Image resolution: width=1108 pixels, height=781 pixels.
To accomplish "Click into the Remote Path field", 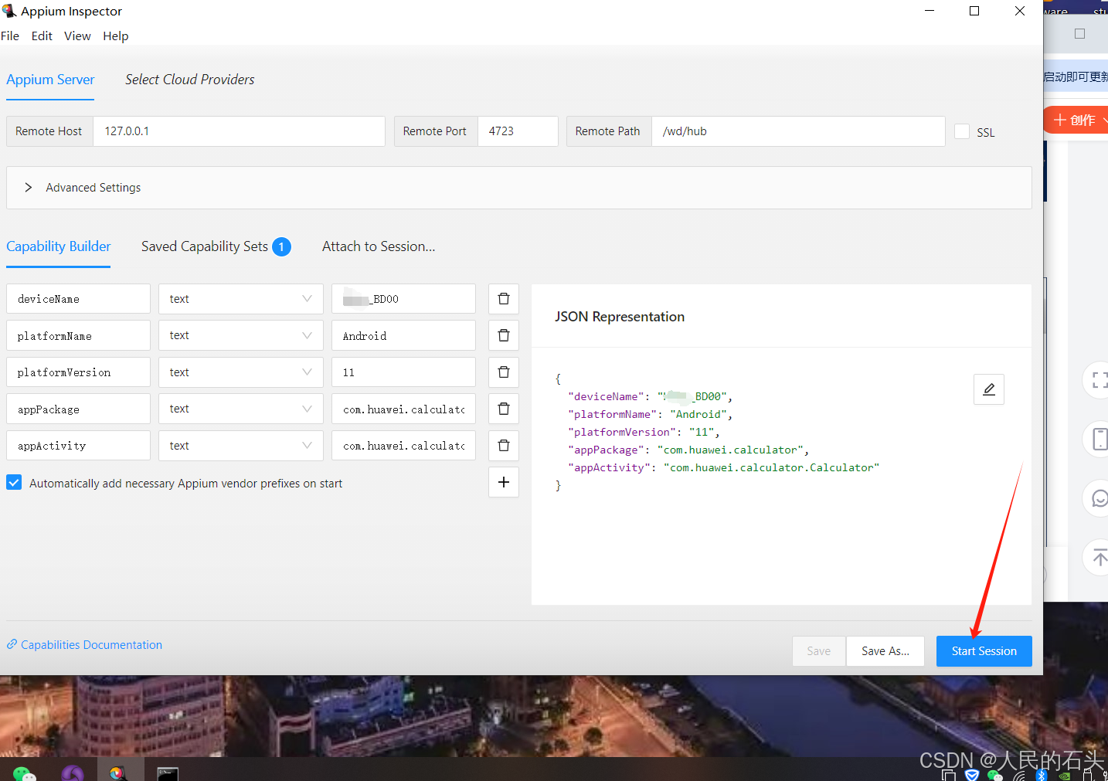I will [798, 131].
